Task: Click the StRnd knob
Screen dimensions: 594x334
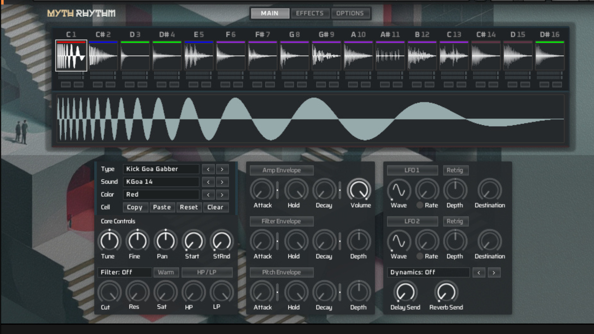Action: [222, 241]
